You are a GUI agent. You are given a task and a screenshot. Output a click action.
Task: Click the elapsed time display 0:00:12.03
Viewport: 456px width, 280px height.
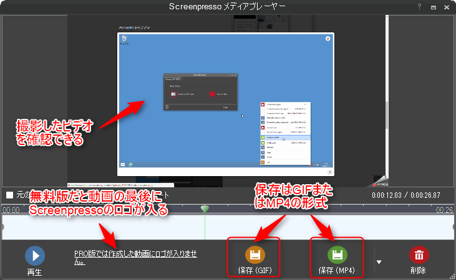point(387,195)
